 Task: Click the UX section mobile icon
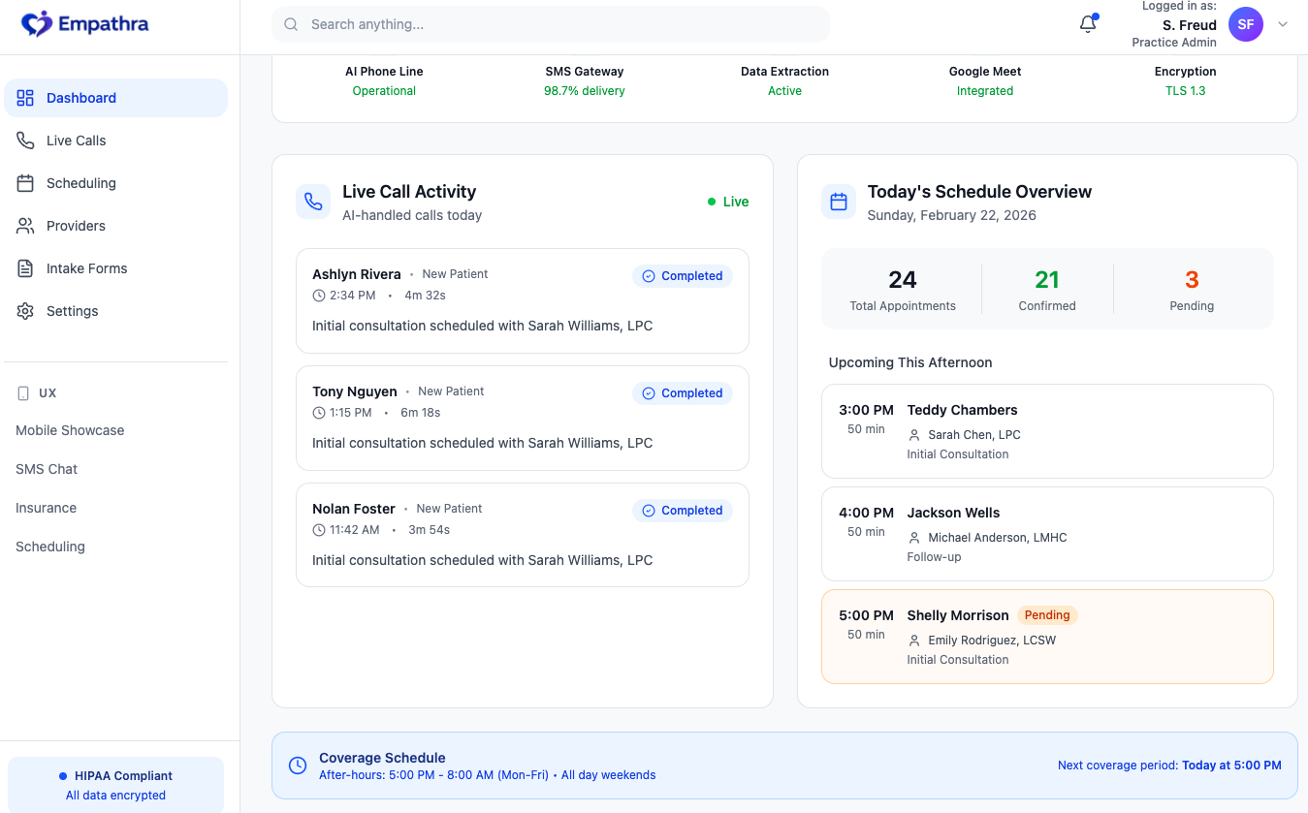pyautogui.click(x=24, y=393)
